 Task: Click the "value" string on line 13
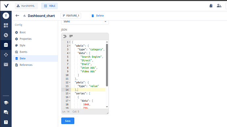coord(94,86)
